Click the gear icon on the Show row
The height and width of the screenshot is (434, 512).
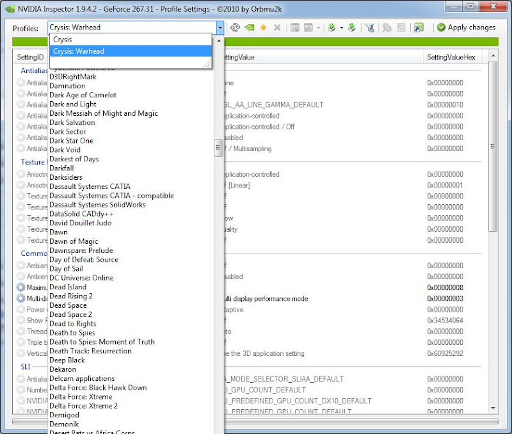[20, 320]
